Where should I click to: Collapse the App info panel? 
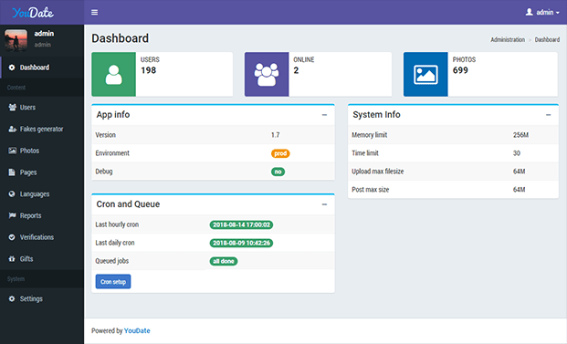324,115
